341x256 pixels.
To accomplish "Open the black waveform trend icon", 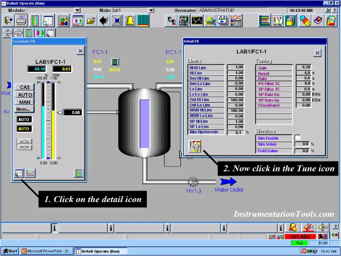I will pos(197,21).
